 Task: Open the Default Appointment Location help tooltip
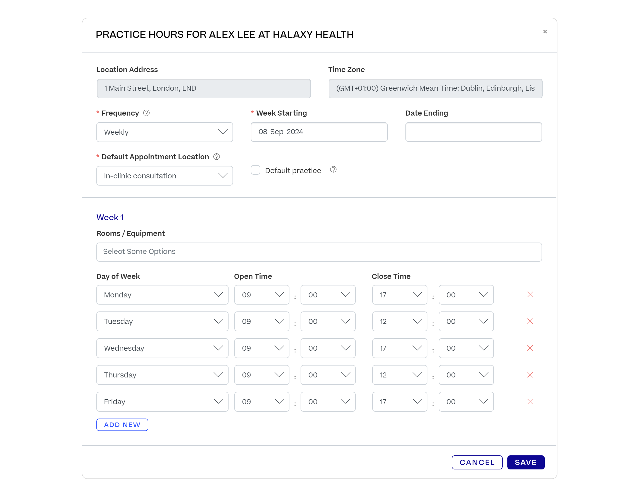(217, 157)
